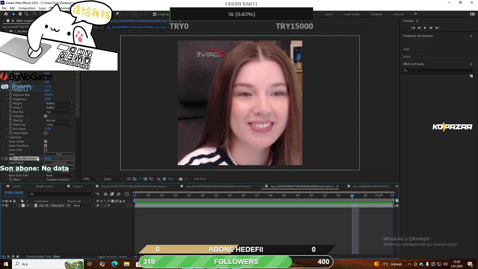Click the Take Snapshot camera icon
This screenshot has height=269, width=478.
tap(181, 179)
